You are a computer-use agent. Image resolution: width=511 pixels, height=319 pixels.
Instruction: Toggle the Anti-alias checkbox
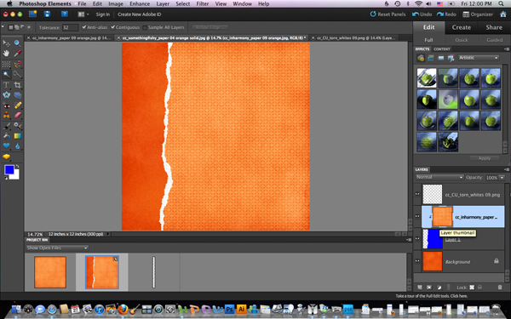[x=84, y=27]
